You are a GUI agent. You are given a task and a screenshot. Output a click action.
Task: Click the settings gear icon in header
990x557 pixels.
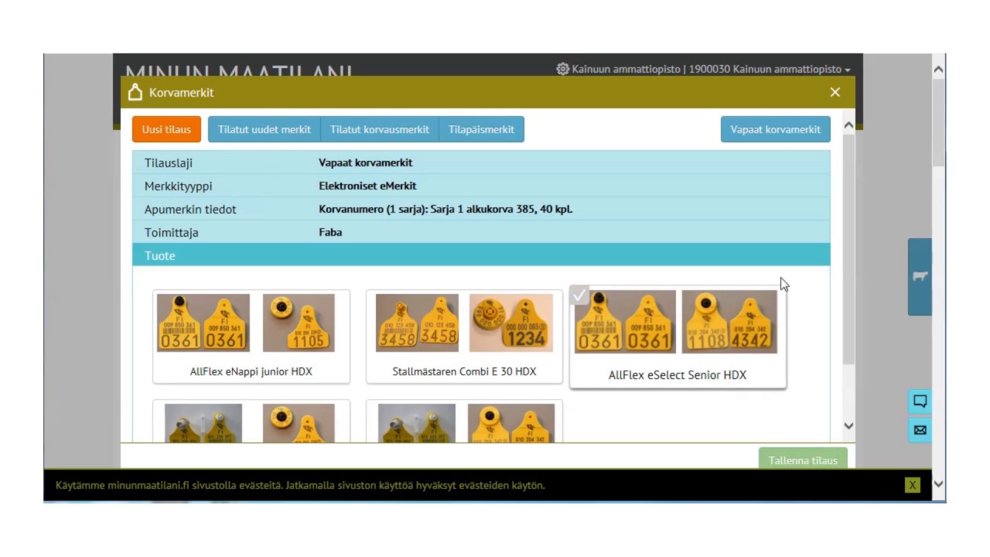click(x=563, y=69)
